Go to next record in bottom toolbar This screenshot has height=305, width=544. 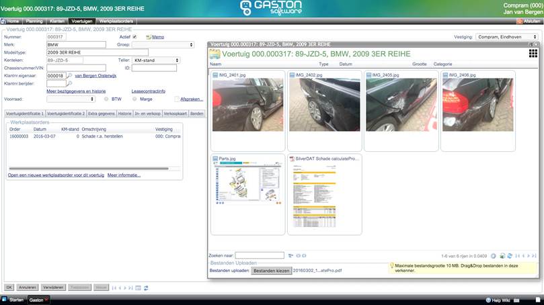pos(125,288)
